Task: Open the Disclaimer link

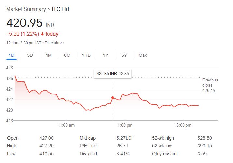Action: (54, 43)
